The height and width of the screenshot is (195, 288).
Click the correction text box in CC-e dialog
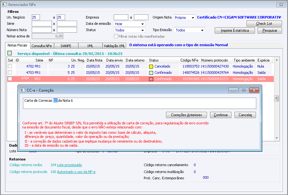pyautogui.click(x=139, y=103)
